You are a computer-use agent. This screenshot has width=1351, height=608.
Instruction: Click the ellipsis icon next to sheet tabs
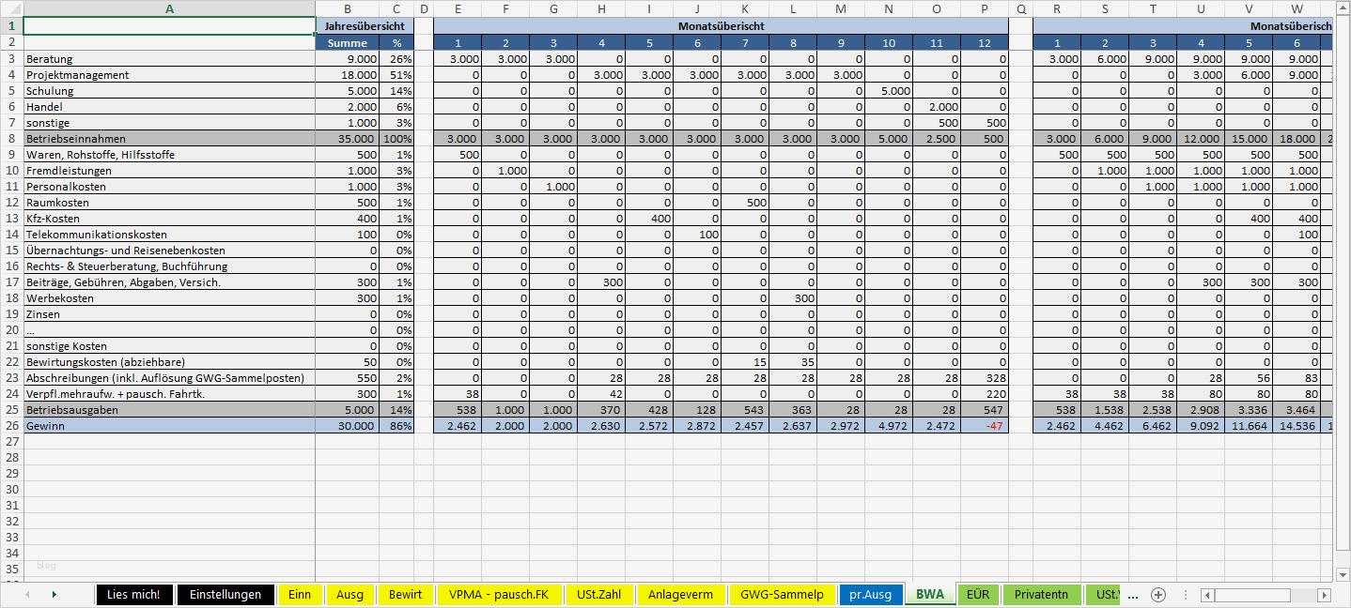pyautogui.click(x=1132, y=594)
